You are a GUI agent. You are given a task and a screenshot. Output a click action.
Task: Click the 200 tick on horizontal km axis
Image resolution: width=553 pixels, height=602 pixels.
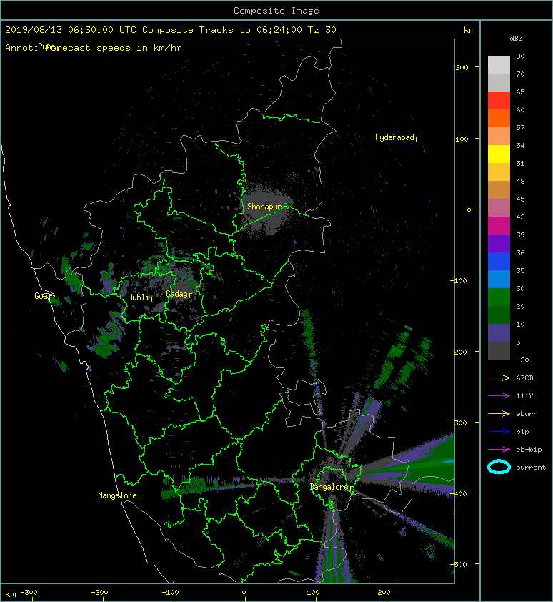[384, 593]
